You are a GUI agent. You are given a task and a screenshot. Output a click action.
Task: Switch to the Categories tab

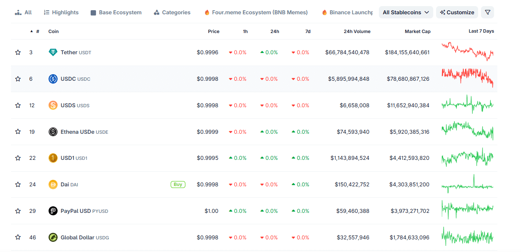click(172, 12)
